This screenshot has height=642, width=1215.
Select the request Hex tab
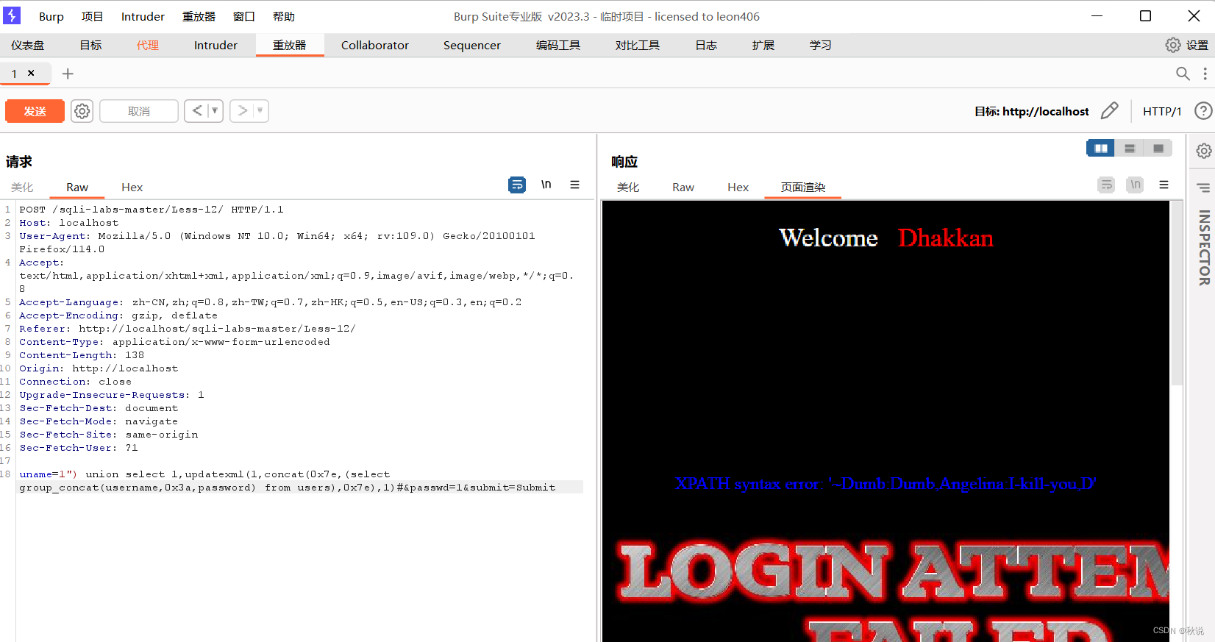click(132, 188)
